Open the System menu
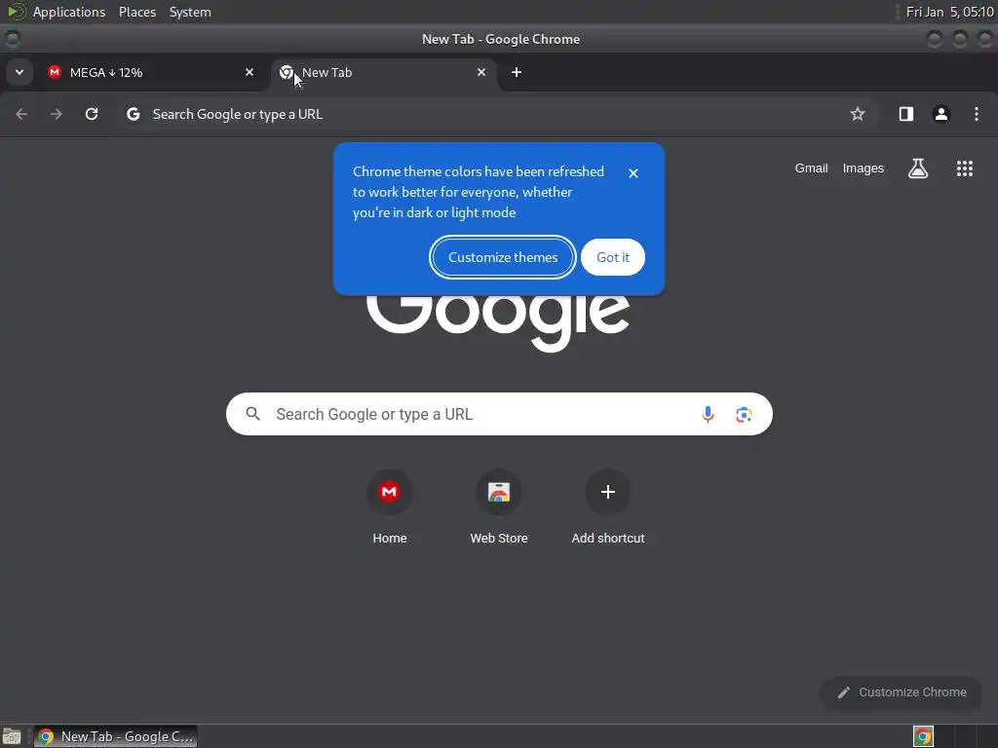Viewport: 998px width, 748px height. click(190, 12)
